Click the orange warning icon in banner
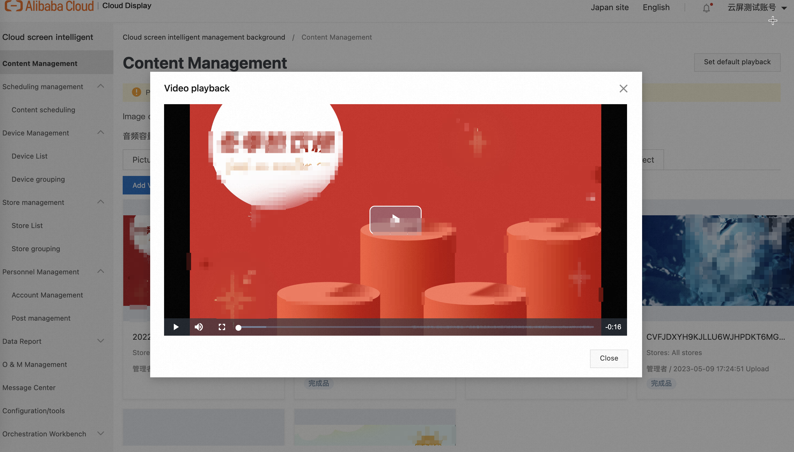The image size is (794, 452). coord(136,92)
